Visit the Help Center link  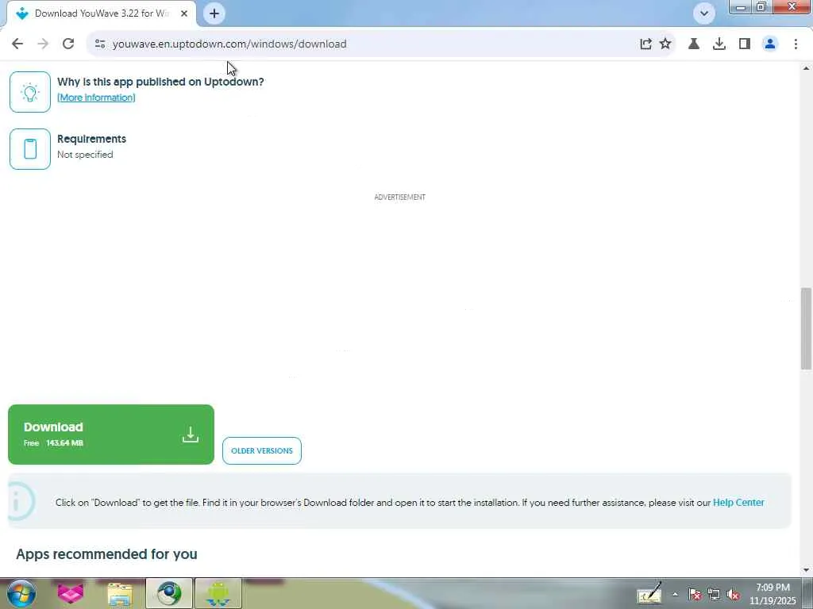(738, 502)
